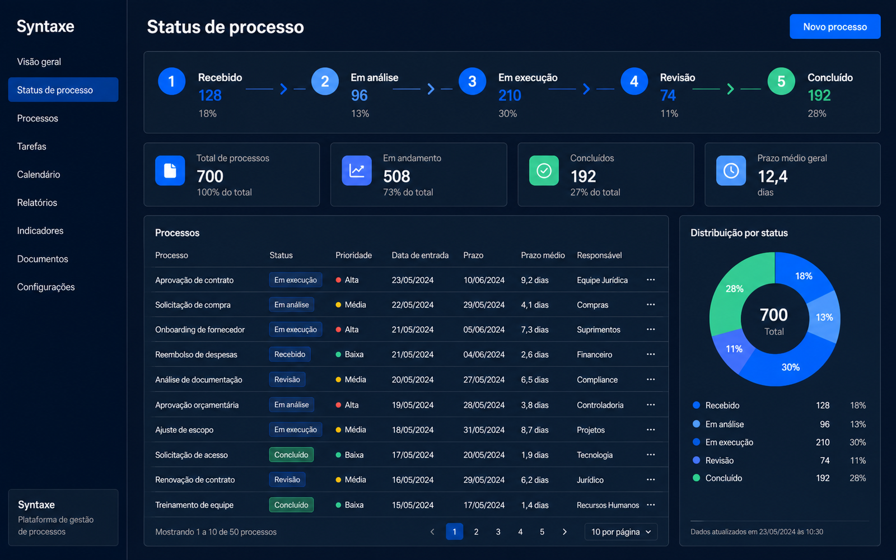This screenshot has height=560, width=896.
Task: Click the 30% donut chart segment
Action: click(791, 367)
